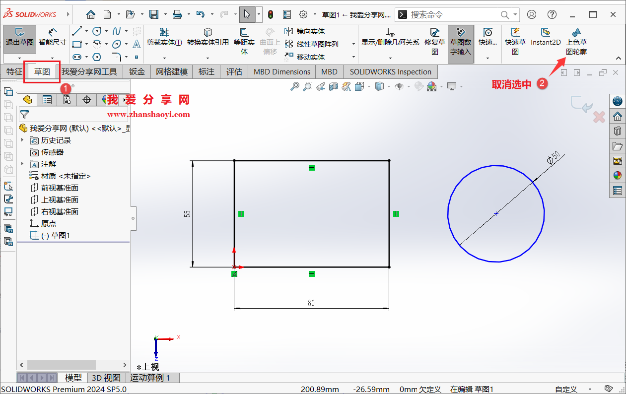The width and height of the screenshot is (626, 394).
Task: Open the Display Style dropdown arrow
Action: [x=388, y=86]
